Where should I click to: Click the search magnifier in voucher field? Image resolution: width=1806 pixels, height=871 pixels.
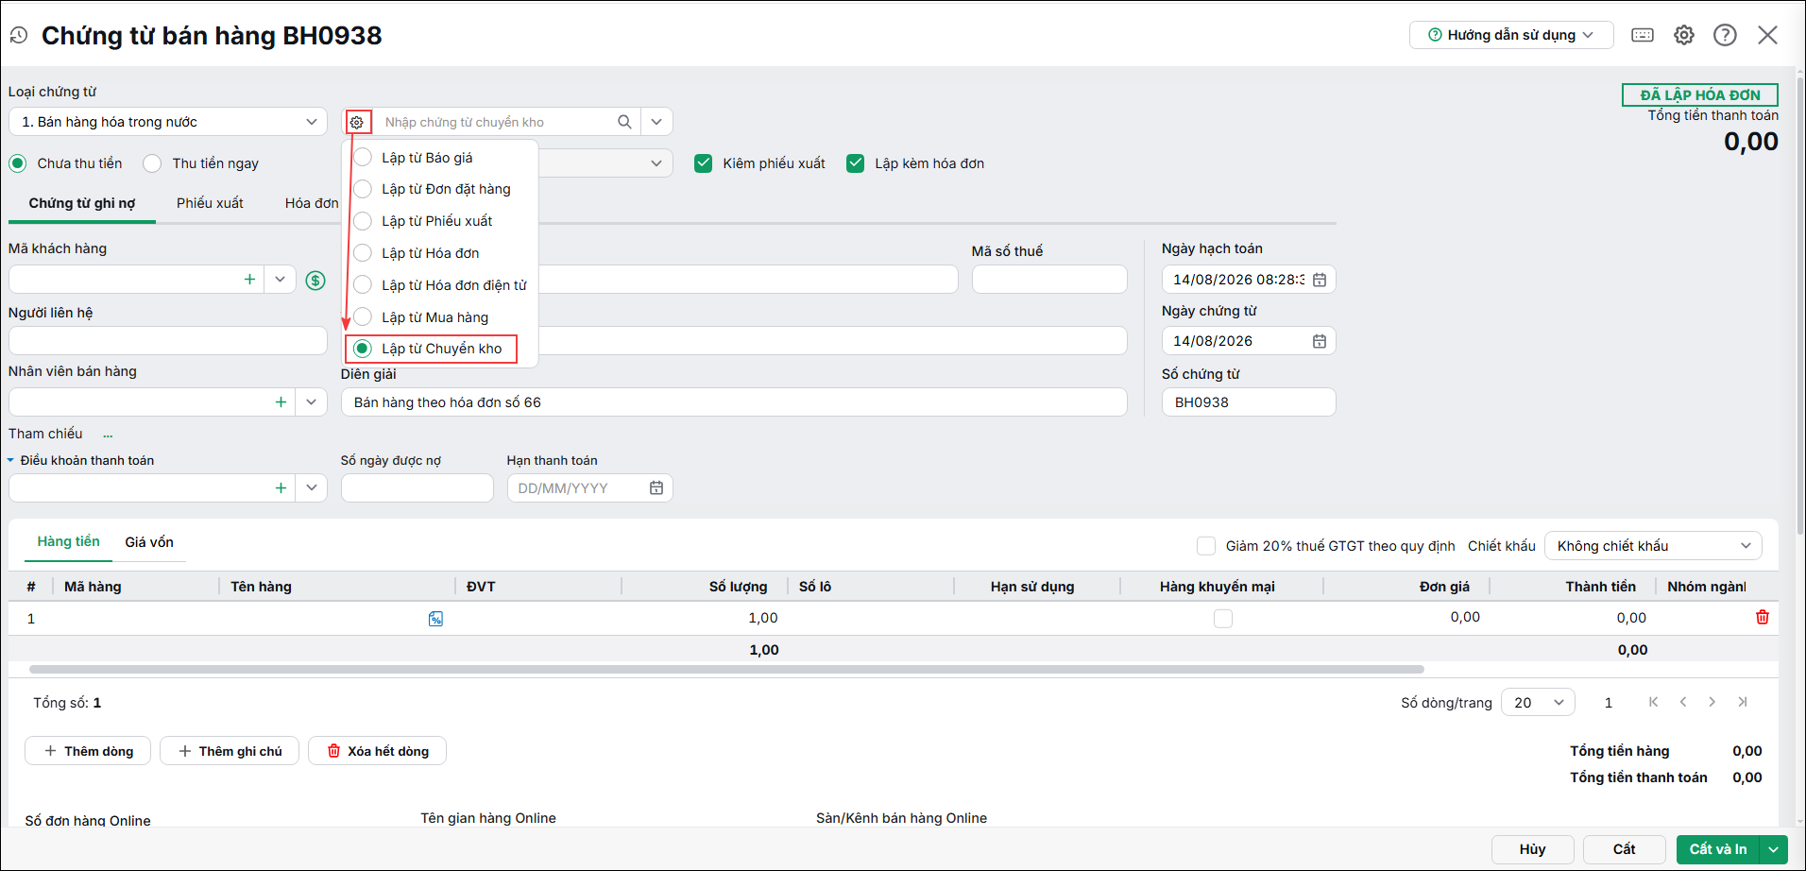click(624, 122)
